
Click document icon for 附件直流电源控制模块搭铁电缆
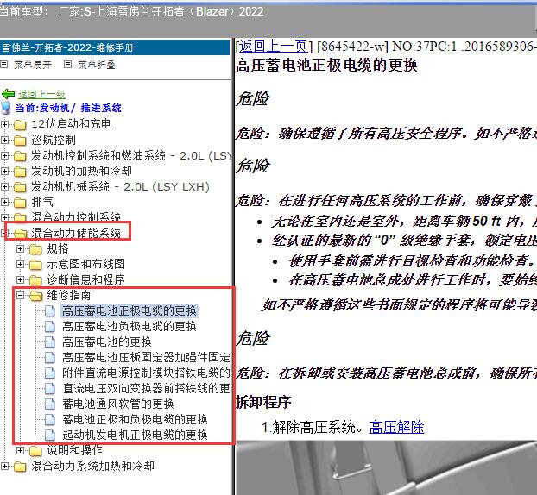[50, 373]
